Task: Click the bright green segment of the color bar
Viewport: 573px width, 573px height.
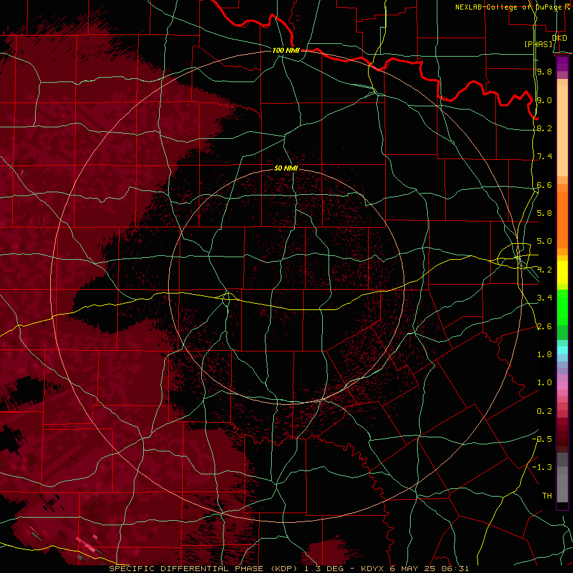Action: click(562, 307)
